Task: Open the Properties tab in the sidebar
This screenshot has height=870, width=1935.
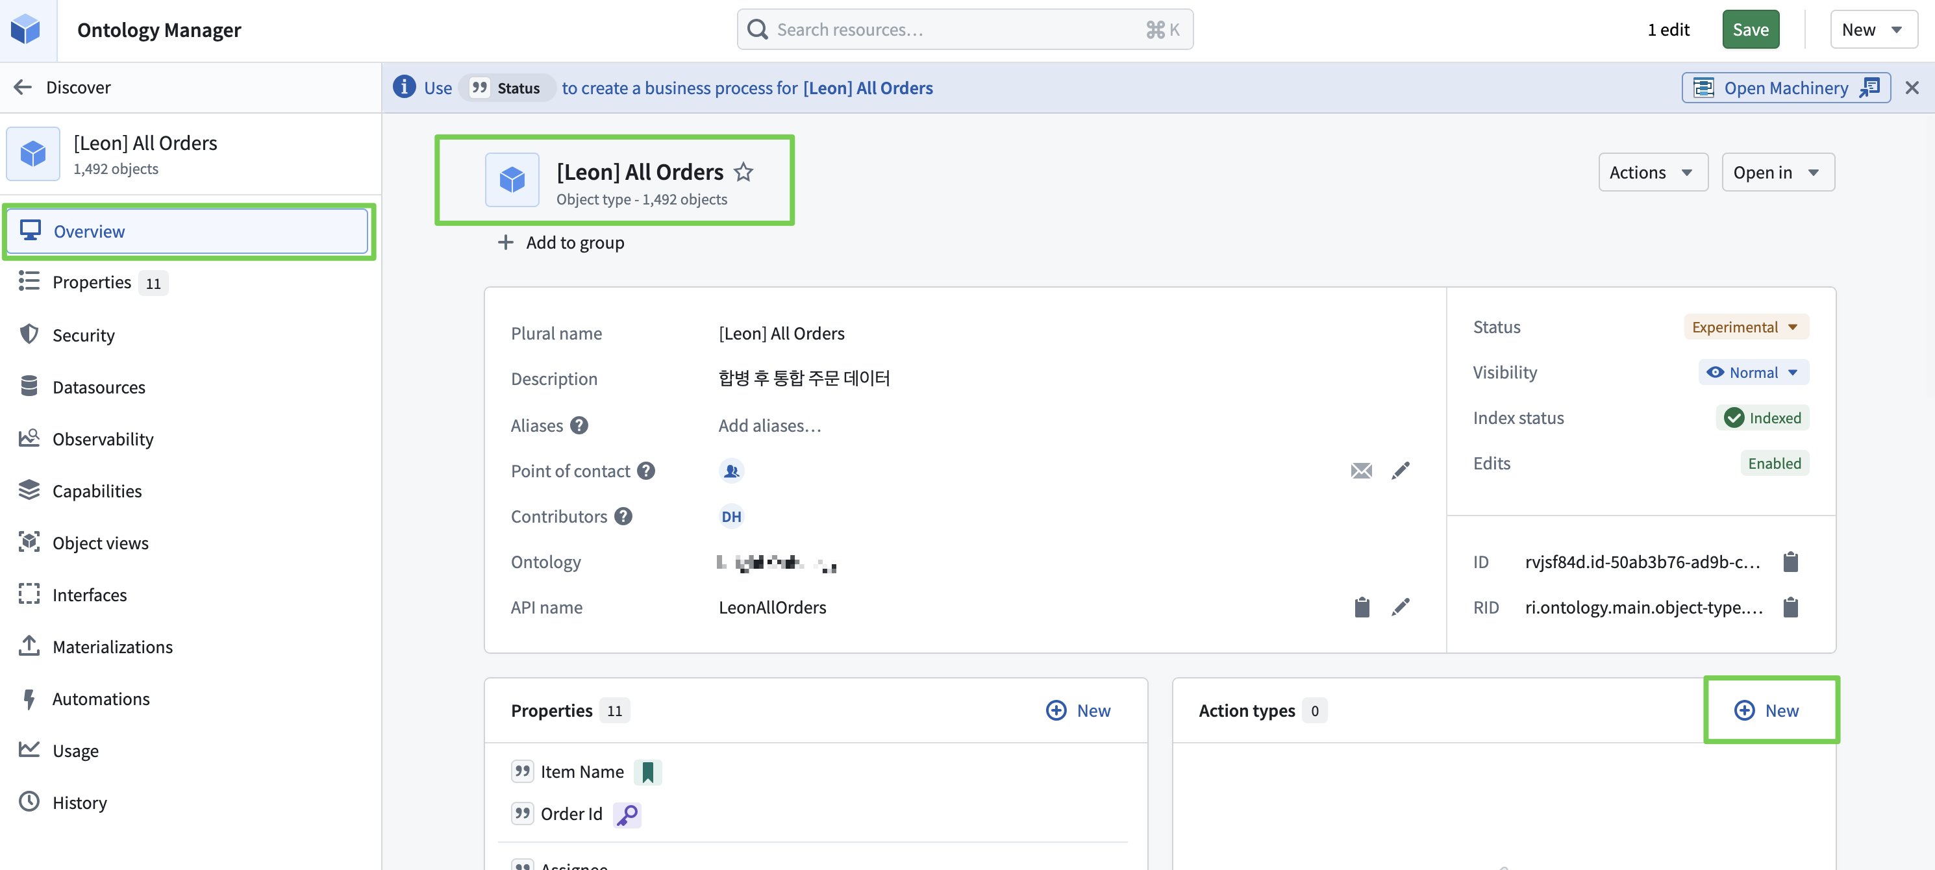Action: (92, 282)
